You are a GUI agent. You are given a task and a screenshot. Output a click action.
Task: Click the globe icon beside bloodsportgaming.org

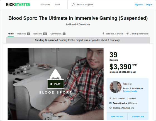click(110, 108)
